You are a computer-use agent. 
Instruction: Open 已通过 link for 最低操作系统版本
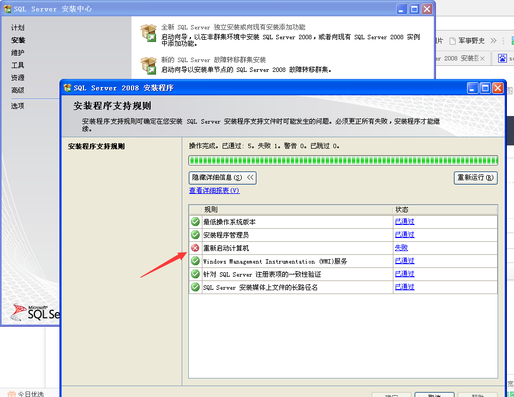point(404,222)
